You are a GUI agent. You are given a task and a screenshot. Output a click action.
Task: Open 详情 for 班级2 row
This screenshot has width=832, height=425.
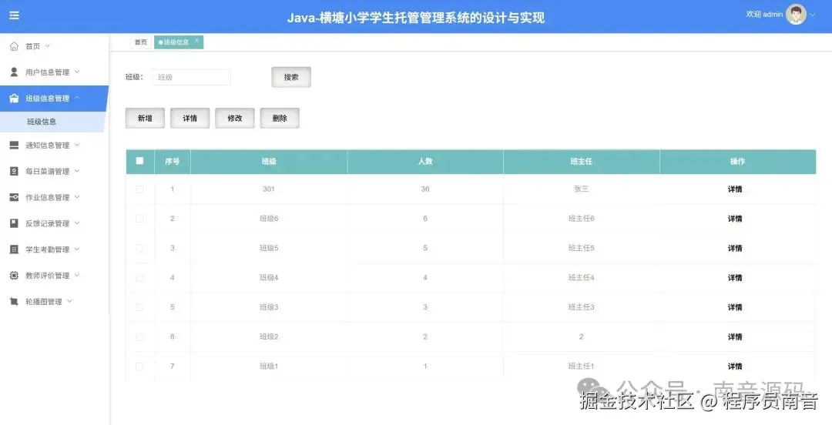pyautogui.click(x=735, y=337)
